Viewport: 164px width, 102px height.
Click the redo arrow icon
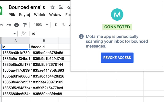pyautogui.click(x=9, y=25)
